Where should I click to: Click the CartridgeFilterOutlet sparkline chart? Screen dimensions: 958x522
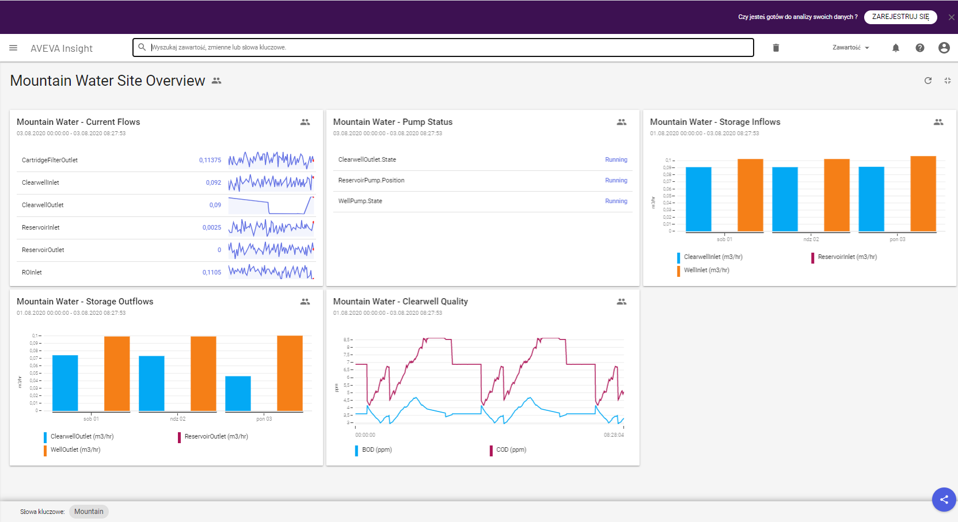271,160
